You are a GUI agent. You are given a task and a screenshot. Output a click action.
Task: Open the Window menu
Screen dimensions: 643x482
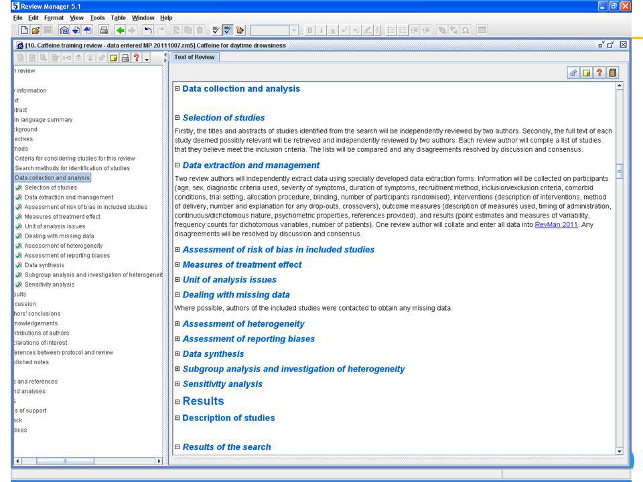(x=143, y=17)
